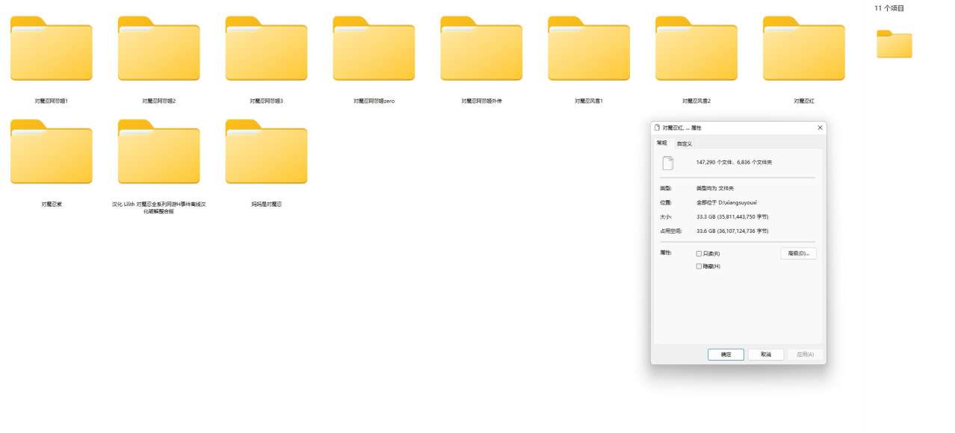
Task: Confirm with the 确定 button
Action: point(726,355)
